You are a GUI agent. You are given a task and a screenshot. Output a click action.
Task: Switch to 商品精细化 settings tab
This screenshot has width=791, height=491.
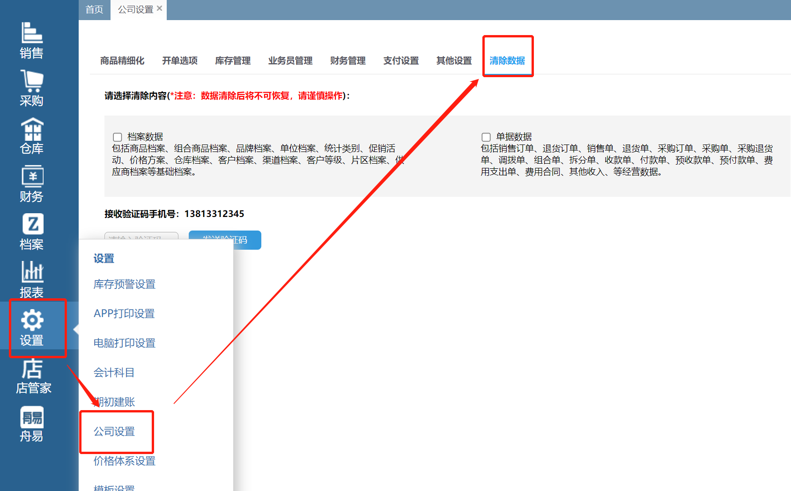(x=122, y=61)
